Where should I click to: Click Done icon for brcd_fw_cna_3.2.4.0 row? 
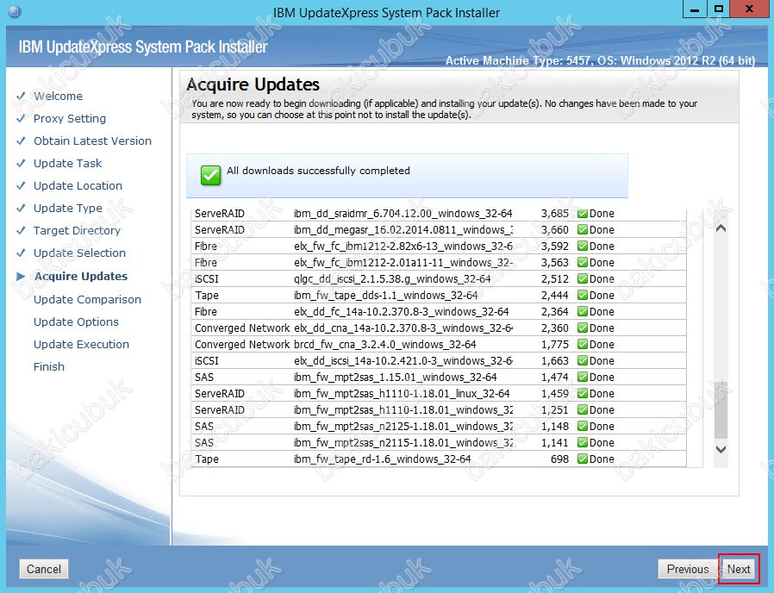[583, 344]
